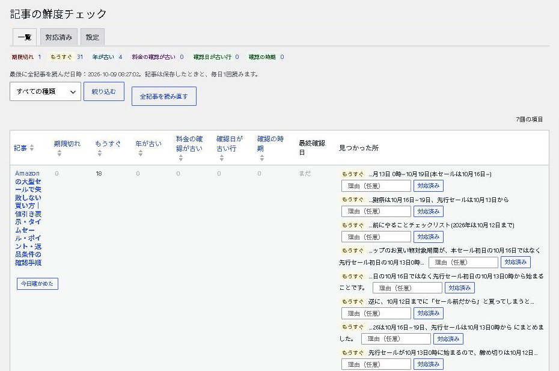Image resolution: width=559 pixels, height=371 pixels.
Task: Click the 期限切れ 1 status count
Action: point(26,57)
